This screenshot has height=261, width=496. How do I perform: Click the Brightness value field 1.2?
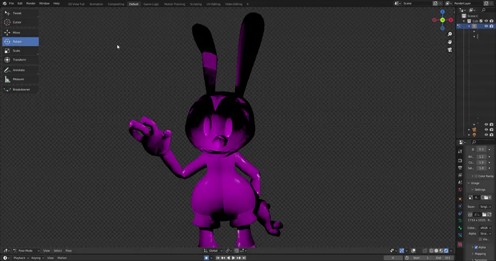pyautogui.click(x=481, y=157)
